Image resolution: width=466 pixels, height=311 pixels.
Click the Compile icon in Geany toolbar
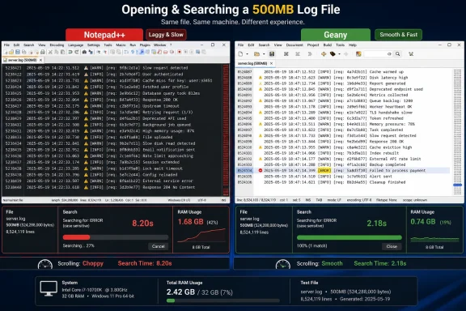coord(324,54)
